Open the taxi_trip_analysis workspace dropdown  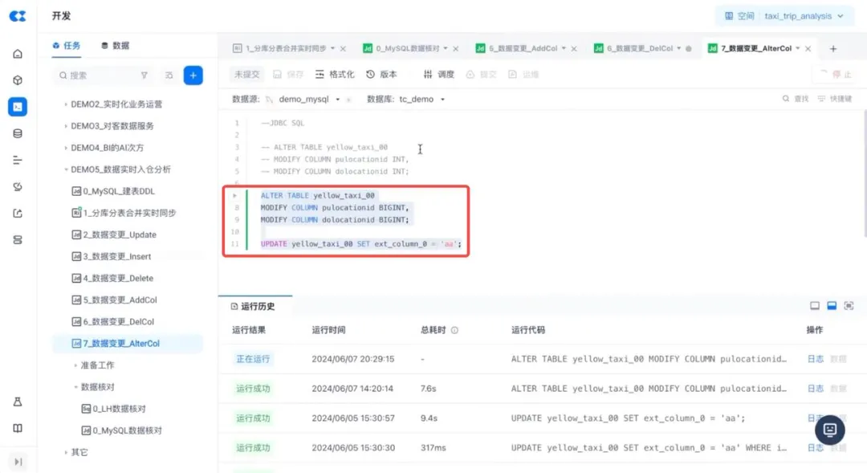784,16
